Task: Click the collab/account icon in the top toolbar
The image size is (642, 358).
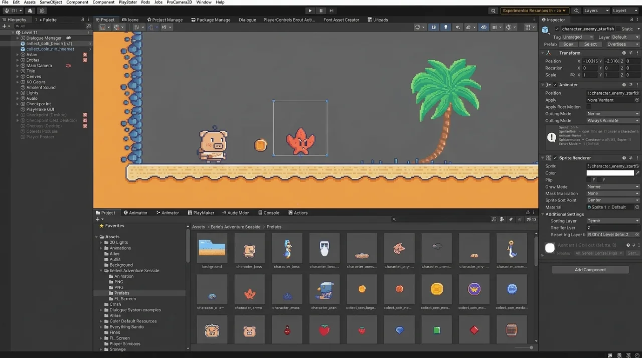Action: coord(42,11)
